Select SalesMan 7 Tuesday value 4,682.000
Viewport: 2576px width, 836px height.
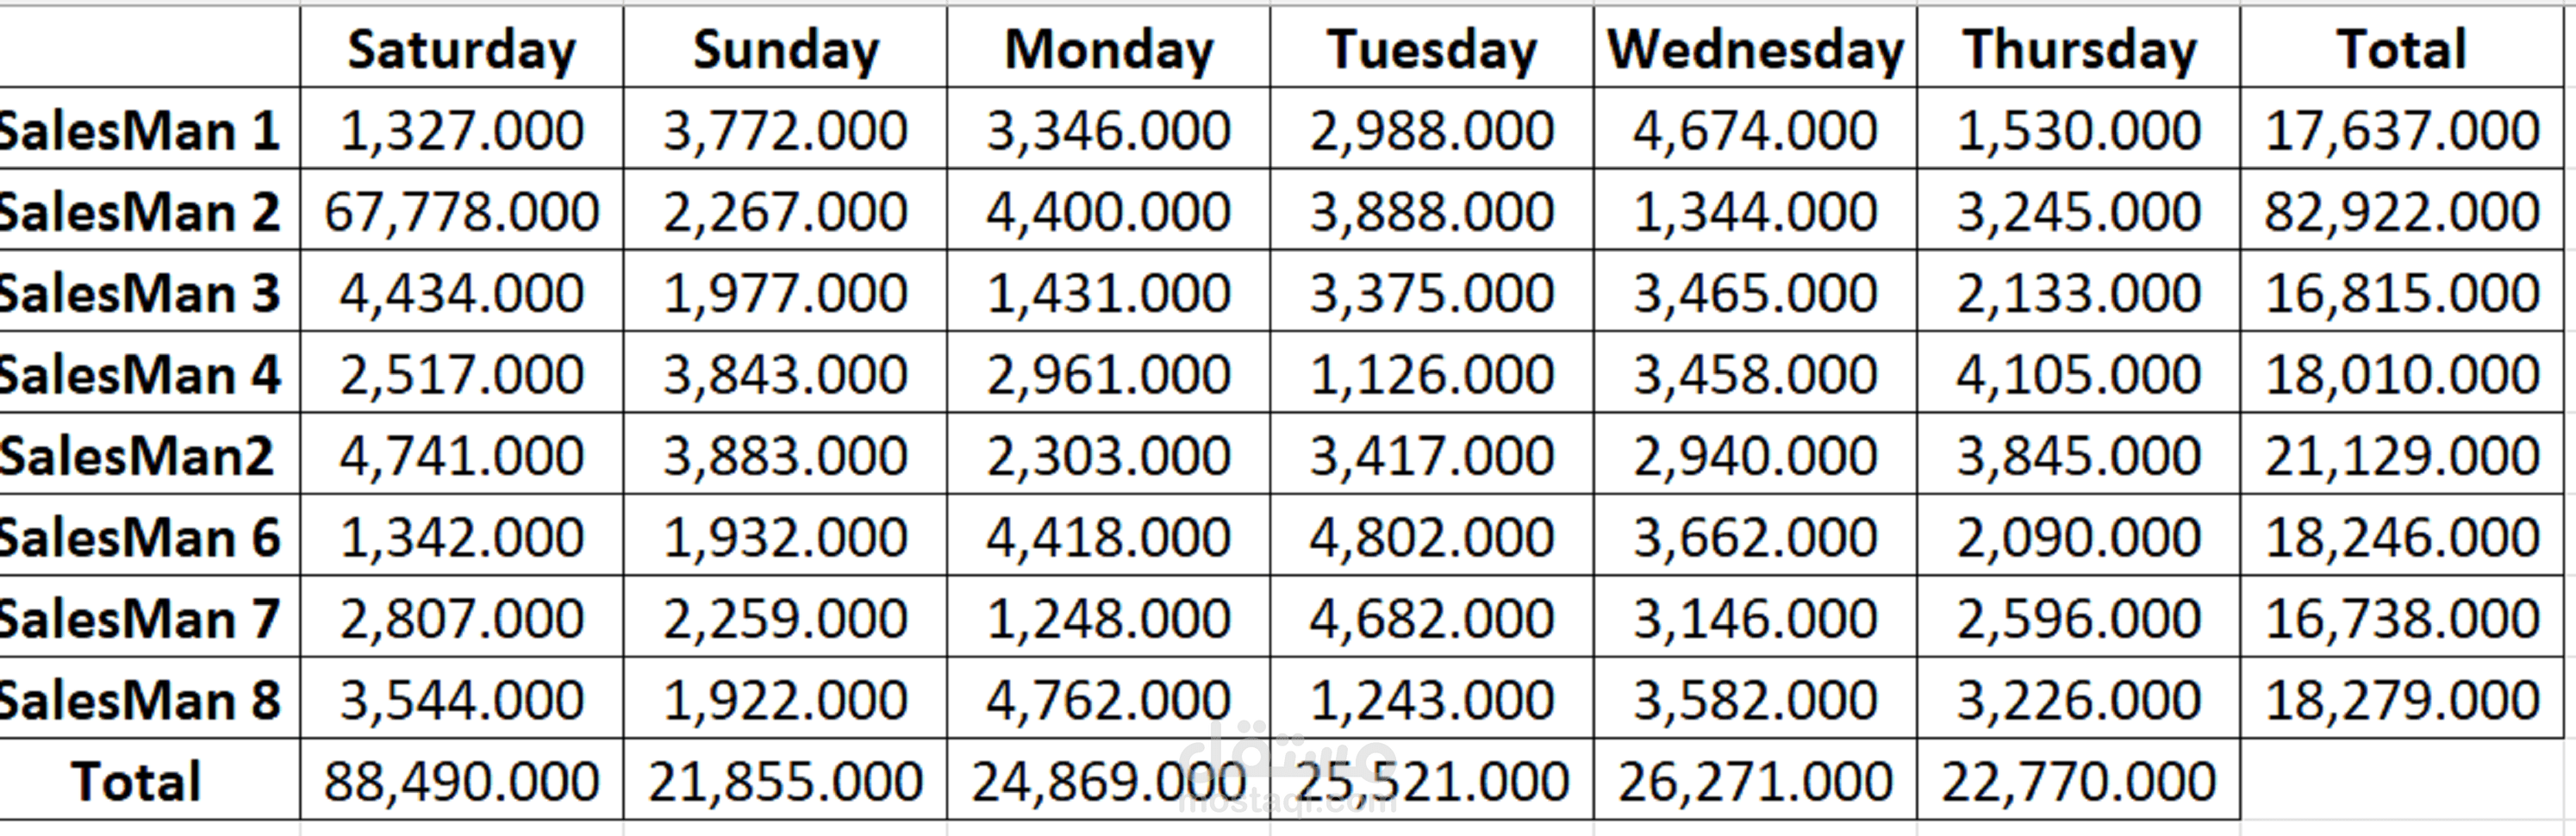[x=1432, y=618]
